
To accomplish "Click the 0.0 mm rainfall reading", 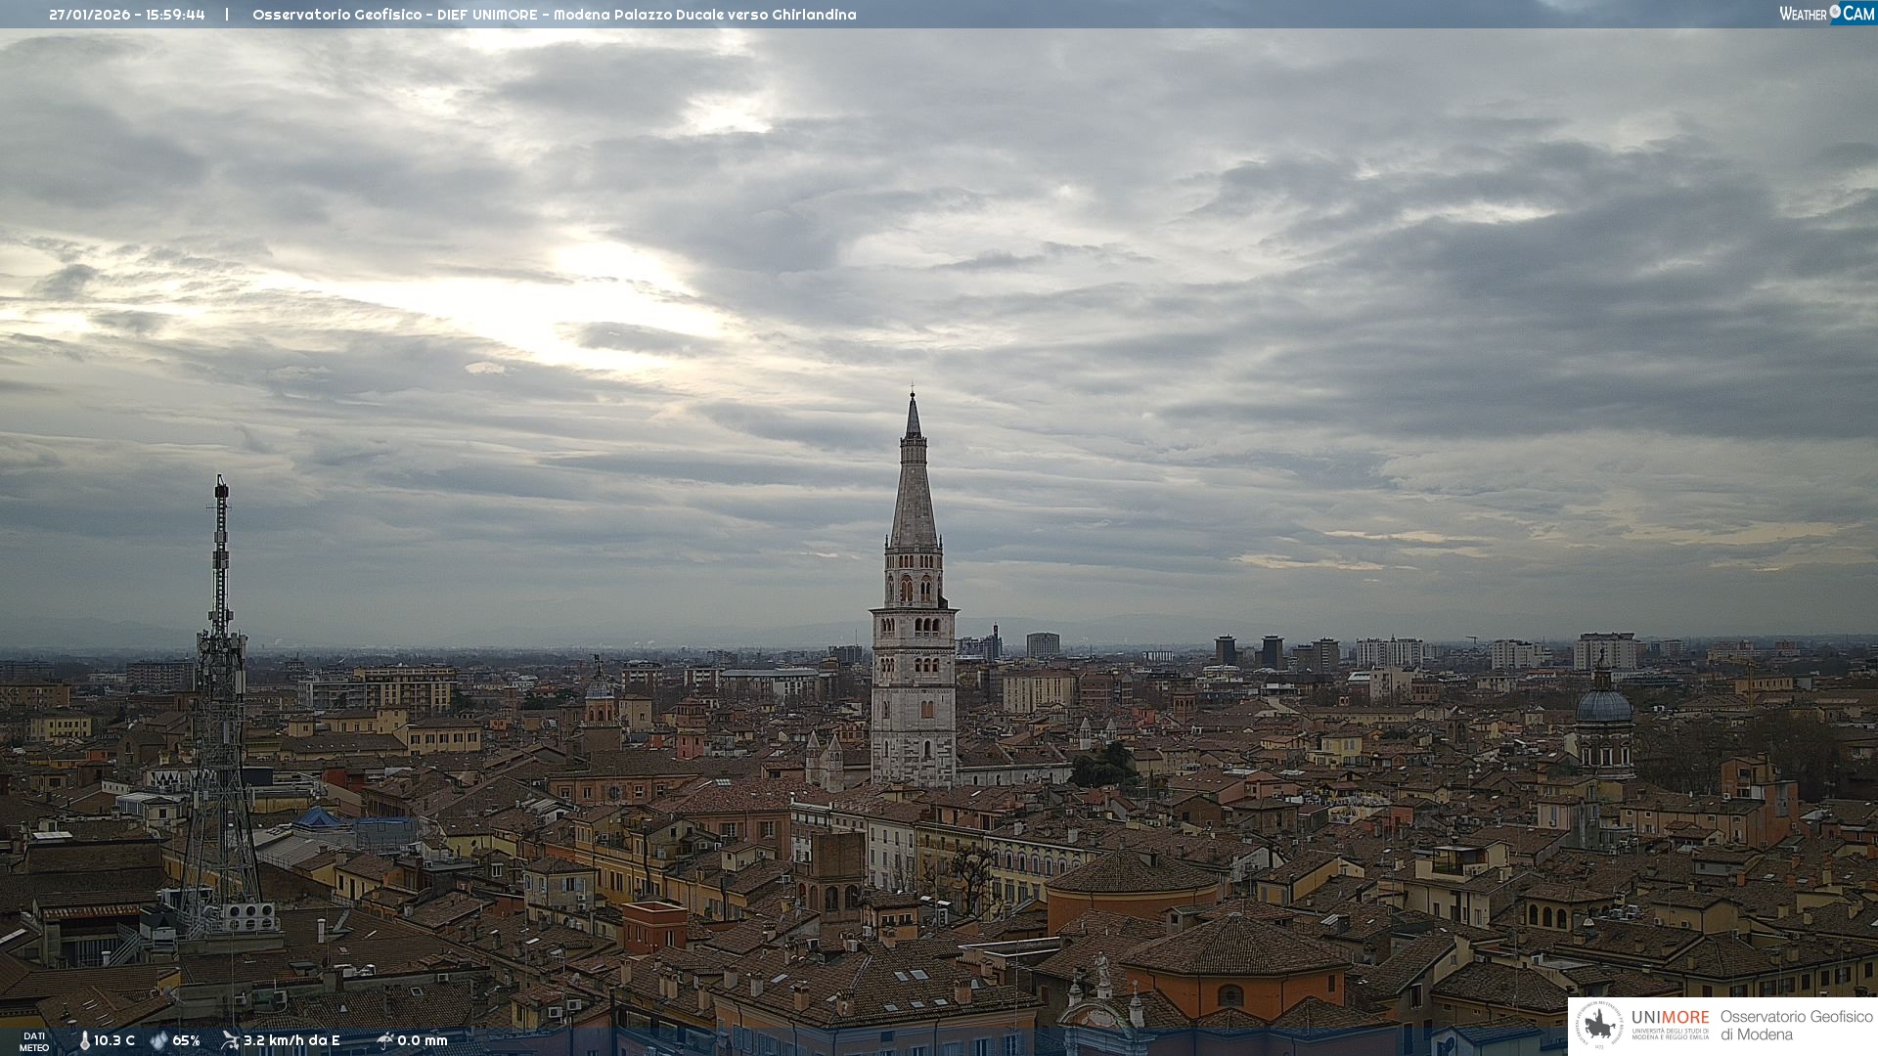I will 423,1040.
